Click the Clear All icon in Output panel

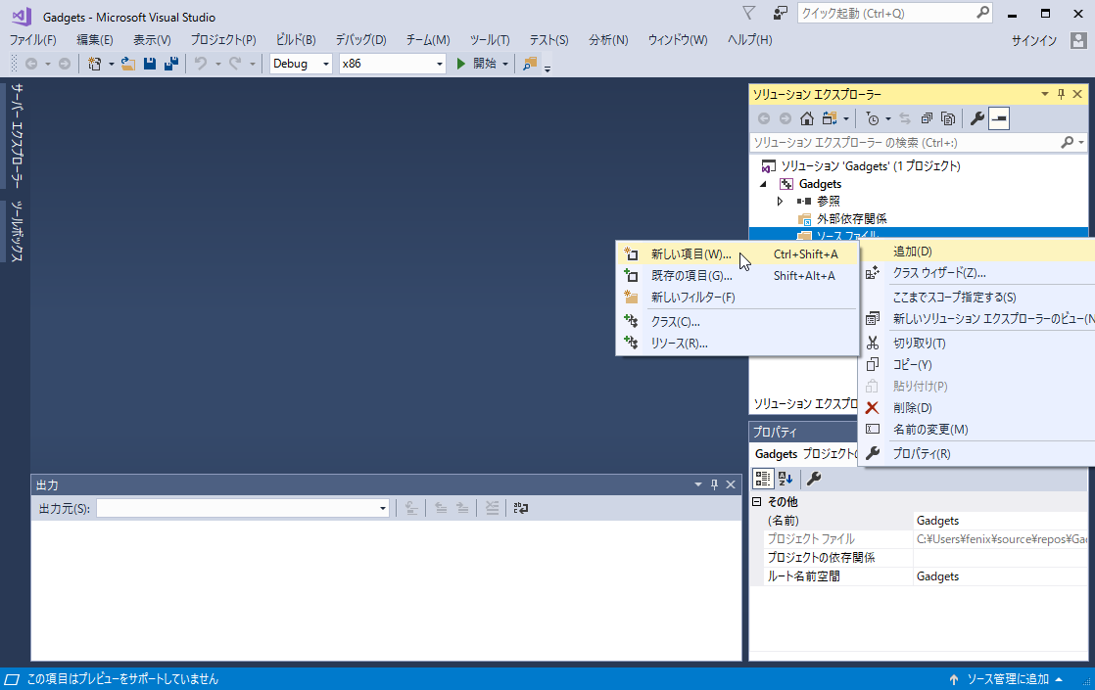493,508
